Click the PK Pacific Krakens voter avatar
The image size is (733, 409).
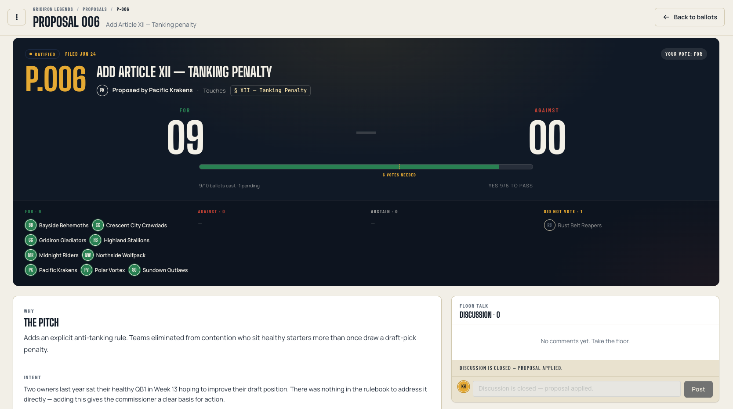pyautogui.click(x=31, y=270)
